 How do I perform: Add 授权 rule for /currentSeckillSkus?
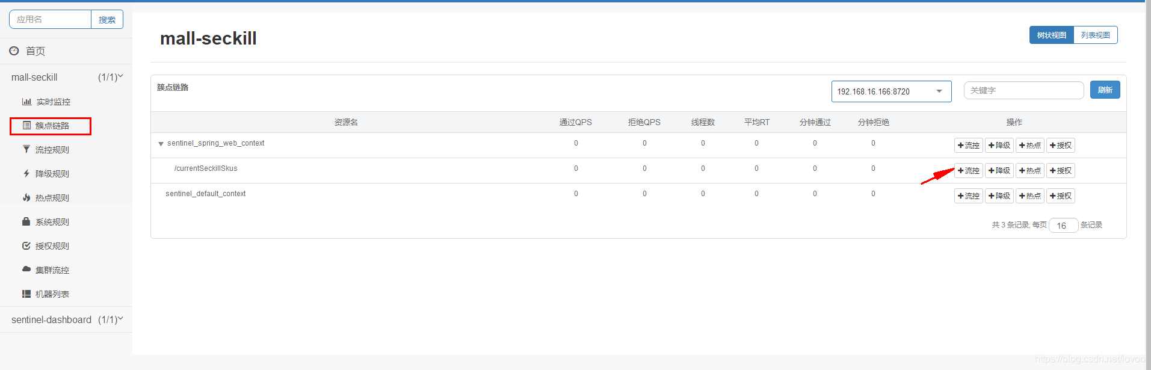coord(1060,171)
